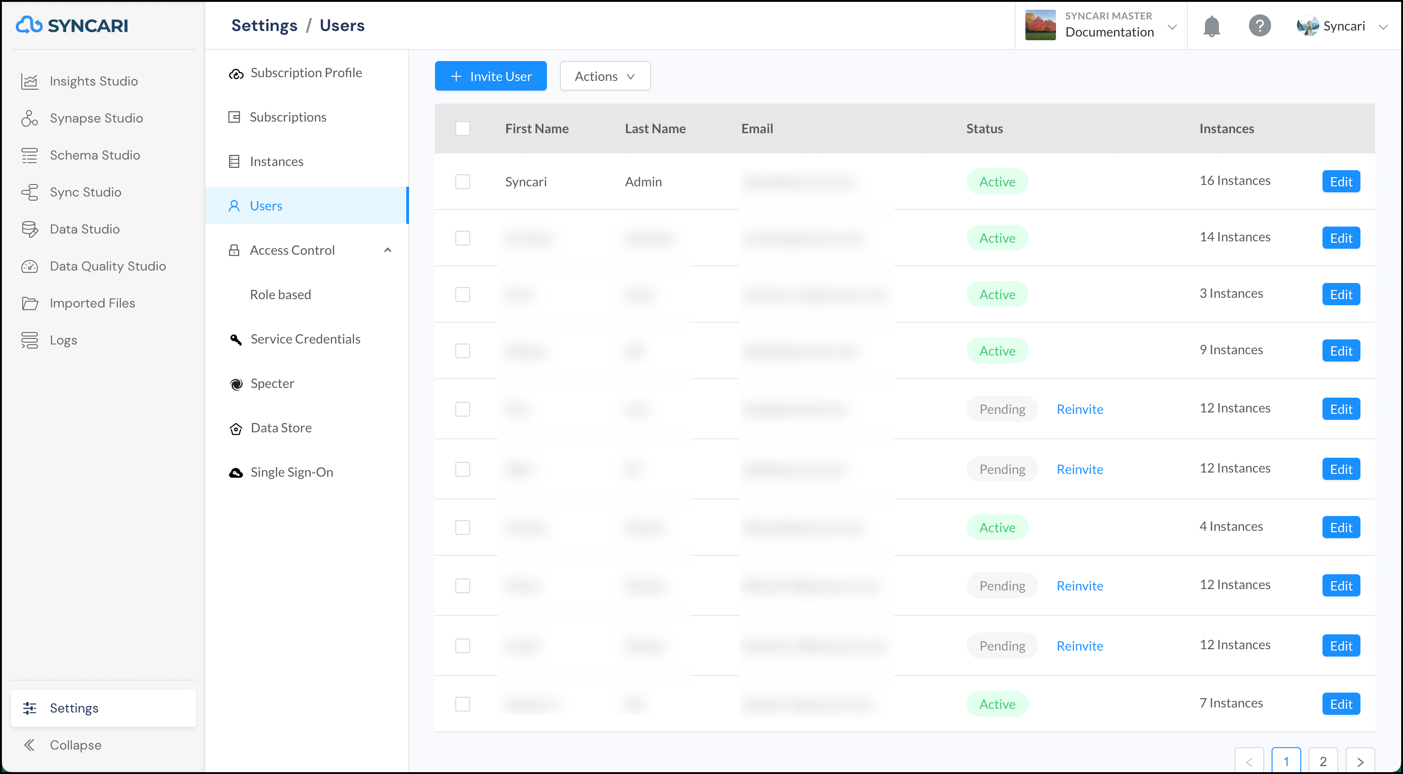Open Subscription Profile settings
The image size is (1403, 774).
[x=307, y=73]
